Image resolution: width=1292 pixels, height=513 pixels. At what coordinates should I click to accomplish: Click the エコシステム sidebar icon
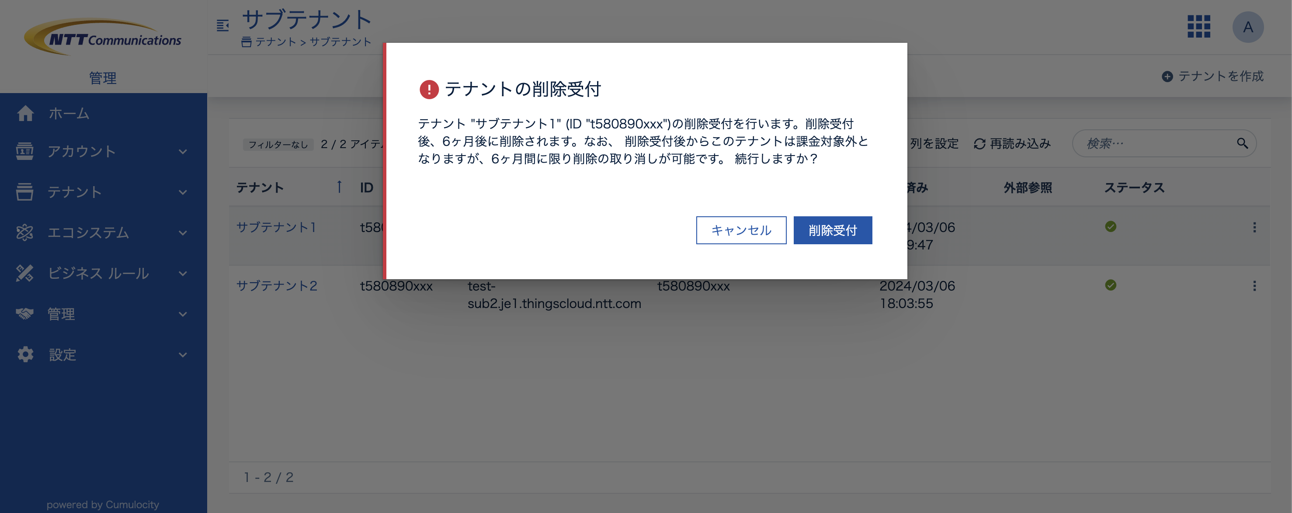(24, 232)
